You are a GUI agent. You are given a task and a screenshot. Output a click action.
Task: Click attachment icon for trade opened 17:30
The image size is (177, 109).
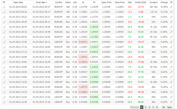pos(4,42)
